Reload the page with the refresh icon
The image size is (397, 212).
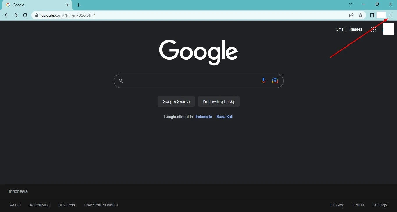(x=25, y=15)
